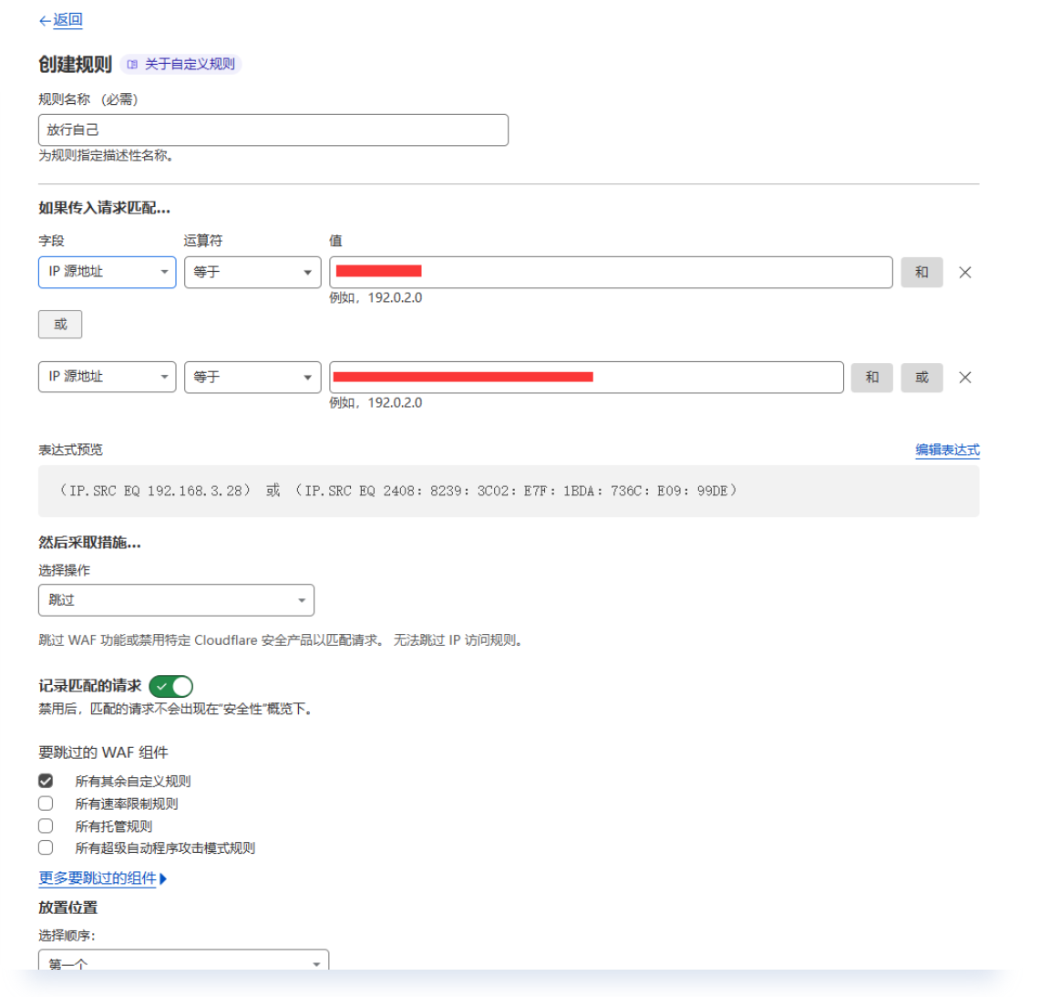Click the 或 button below first row
The image size is (1050, 997).
[60, 324]
